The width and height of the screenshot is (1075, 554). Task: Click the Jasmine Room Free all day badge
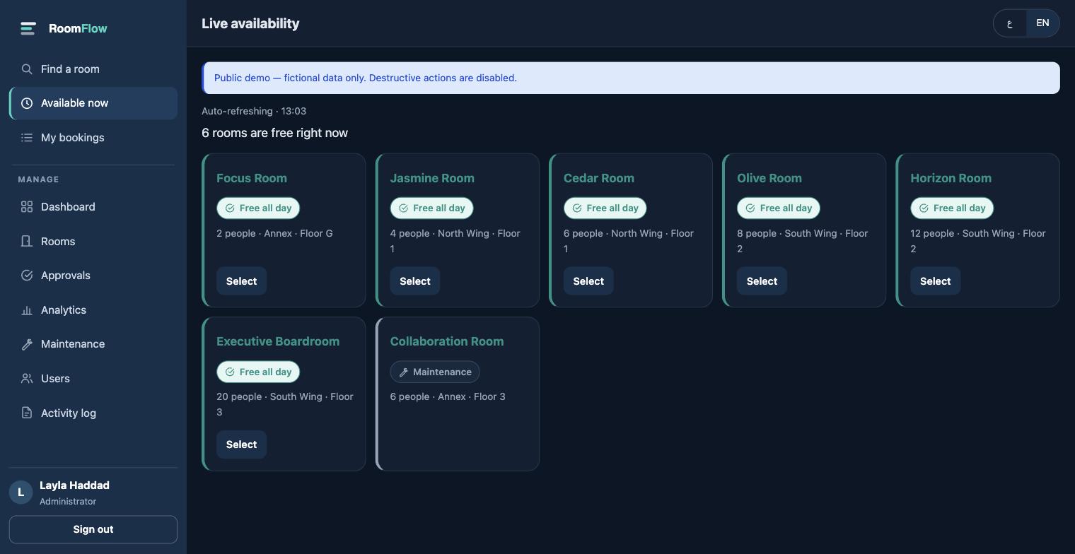click(432, 208)
